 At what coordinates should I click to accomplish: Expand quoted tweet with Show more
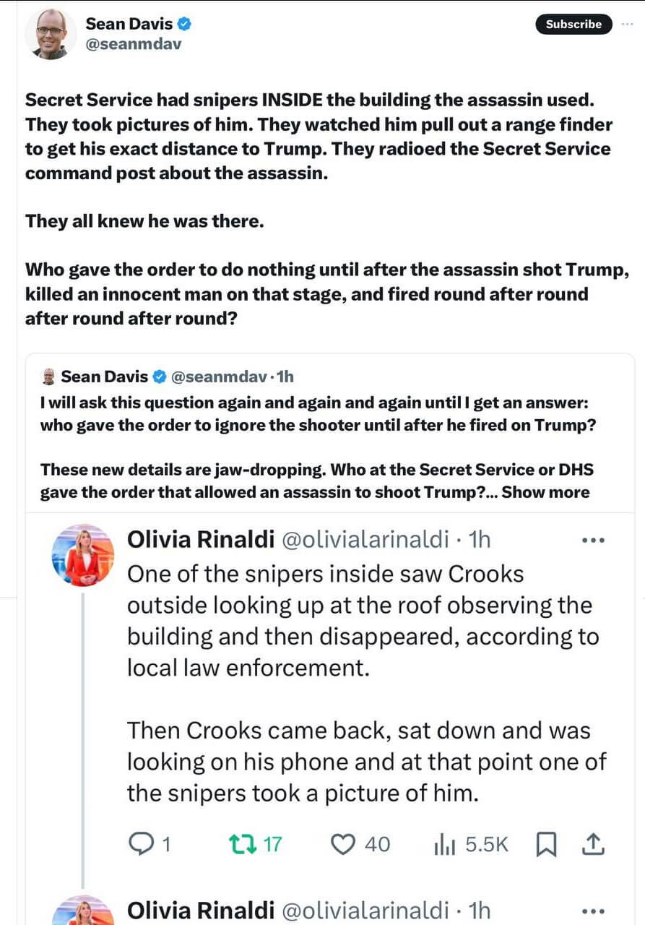click(x=545, y=492)
